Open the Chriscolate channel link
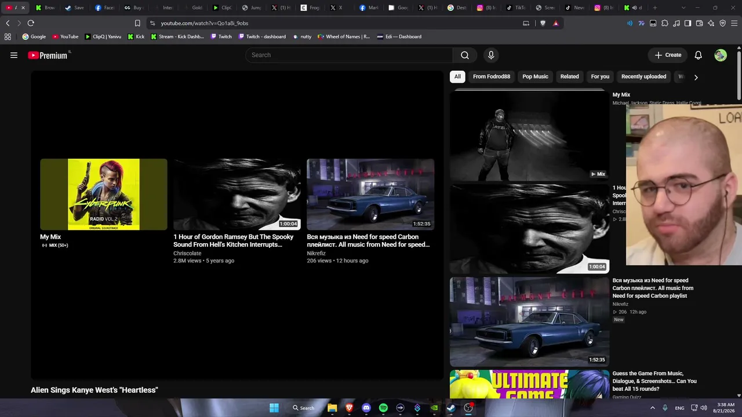The height and width of the screenshot is (417, 742). (x=187, y=253)
